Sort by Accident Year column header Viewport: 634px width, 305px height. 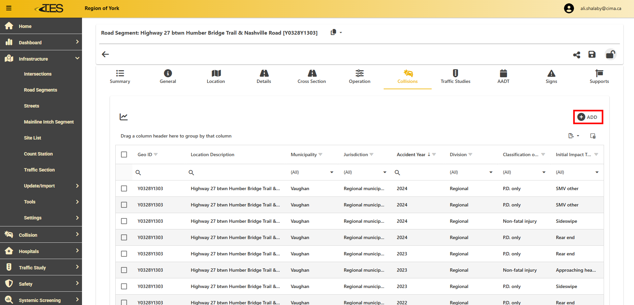tap(411, 154)
